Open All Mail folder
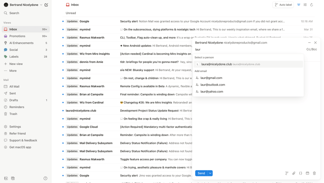 click(26, 86)
